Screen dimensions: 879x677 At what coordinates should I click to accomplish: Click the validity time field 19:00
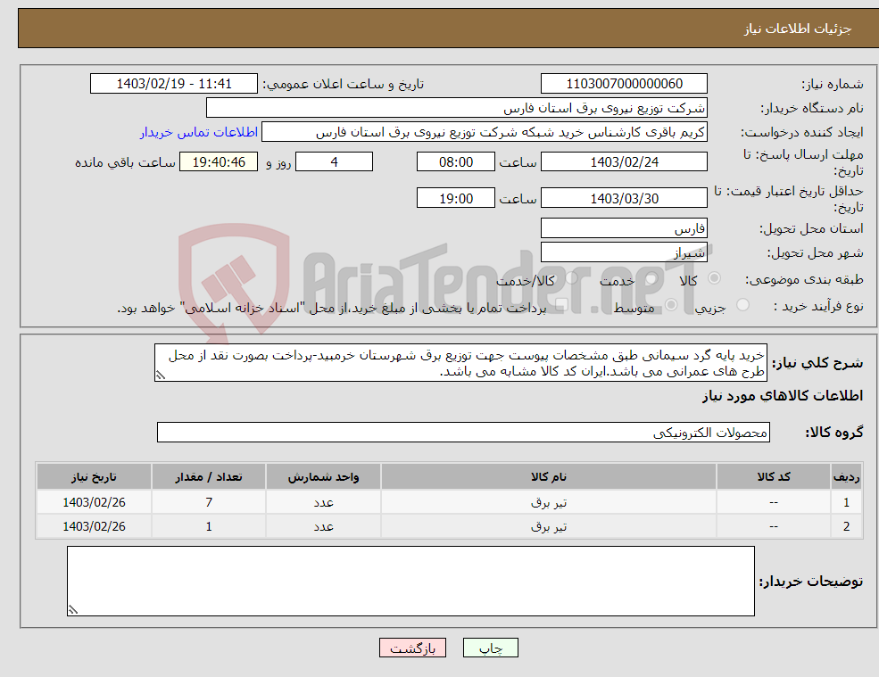tap(456, 198)
